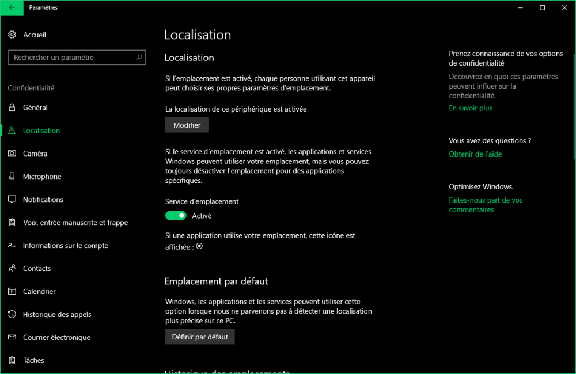
Task: Open Caméra settings via camera icon
Action: pos(12,154)
